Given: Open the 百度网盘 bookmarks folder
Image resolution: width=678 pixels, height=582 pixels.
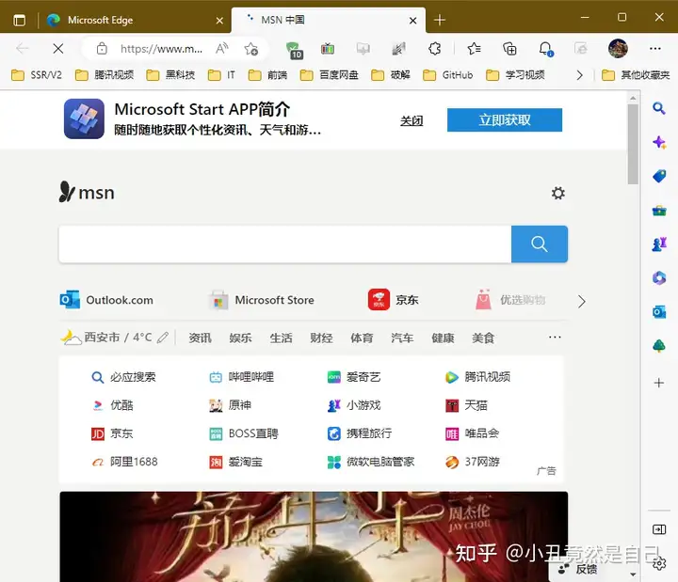Looking at the screenshot, I should (329, 75).
